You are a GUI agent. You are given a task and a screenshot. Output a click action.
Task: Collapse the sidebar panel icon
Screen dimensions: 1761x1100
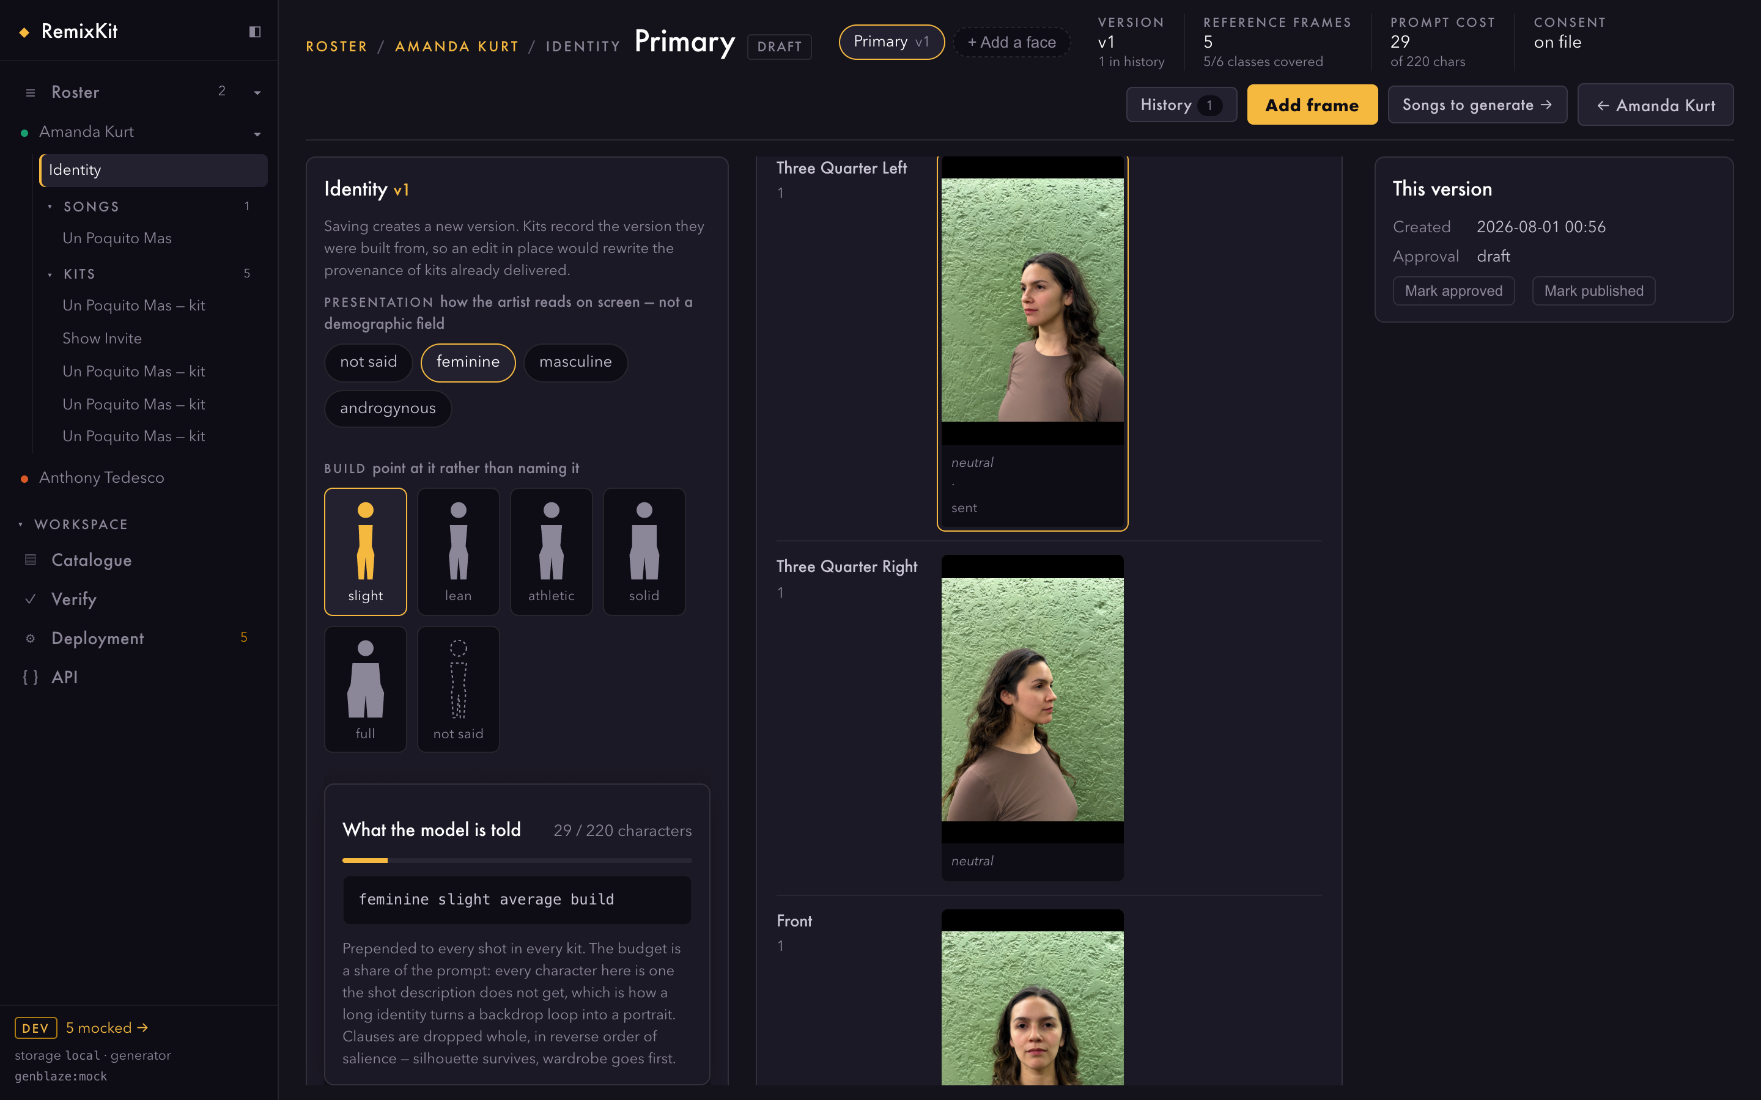click(255, 31)
